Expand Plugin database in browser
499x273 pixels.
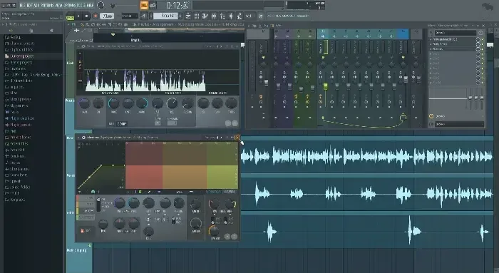20,118
